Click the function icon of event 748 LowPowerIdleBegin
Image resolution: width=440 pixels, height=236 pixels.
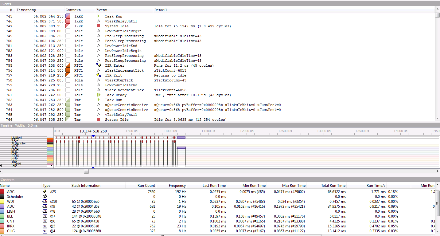click(99, 31)
